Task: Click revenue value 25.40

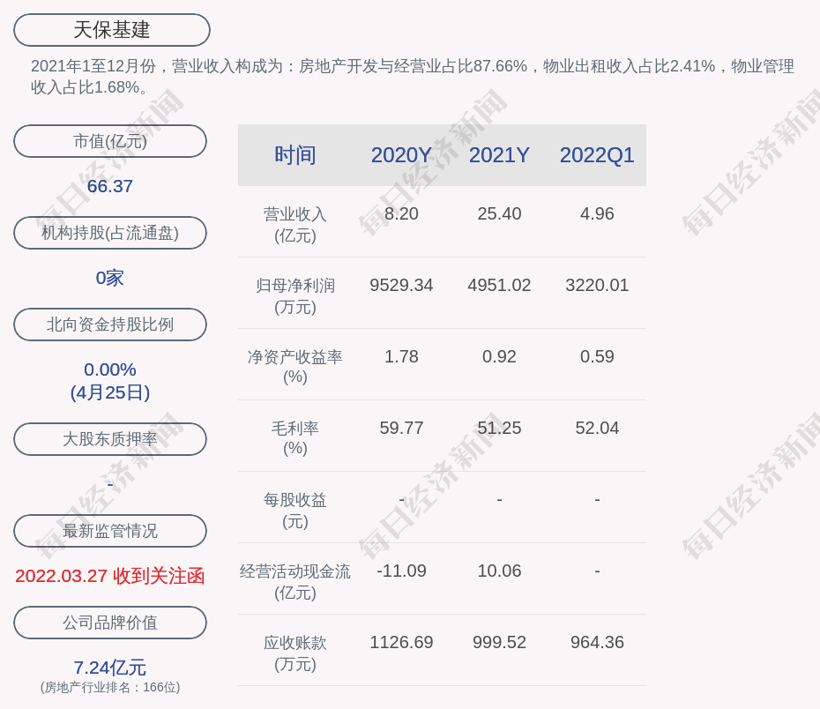Action: click(x=499, y=214)
